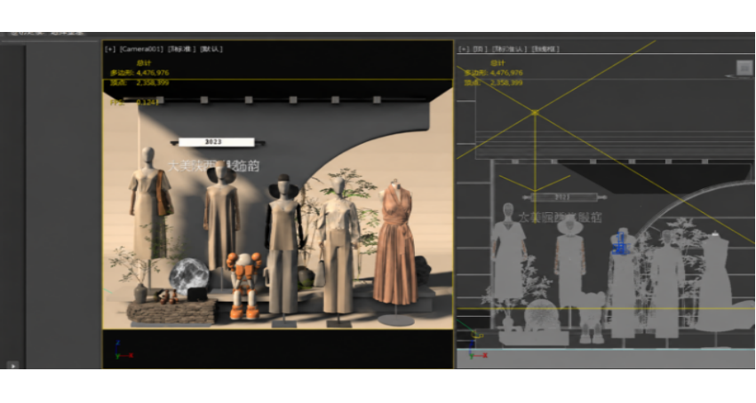The height and width of the screenshot is (403, 756).
Task: Select the yellow light target intersection point
Action: point(535,113)
